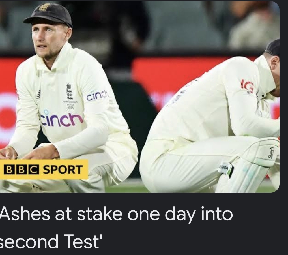Open the cricket news story thumbnail image
This screenshot has width=288, height=255.
(x=139, y=97)
